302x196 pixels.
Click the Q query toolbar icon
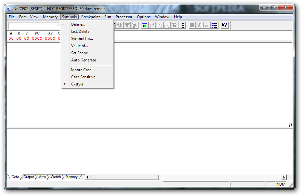click(120, 25)
